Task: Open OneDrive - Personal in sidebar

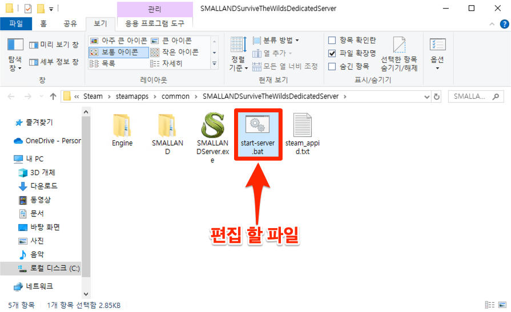Action: point(47,141)
